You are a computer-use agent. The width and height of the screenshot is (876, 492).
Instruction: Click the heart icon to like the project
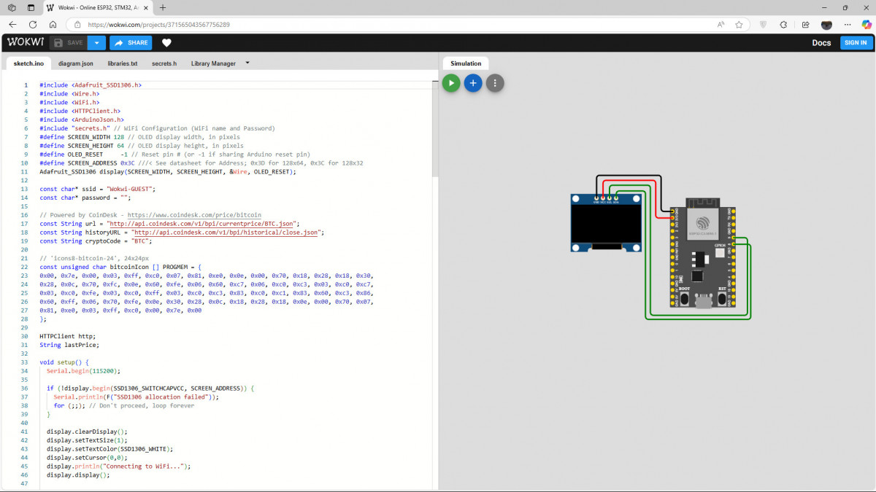[x=166, y=42]
